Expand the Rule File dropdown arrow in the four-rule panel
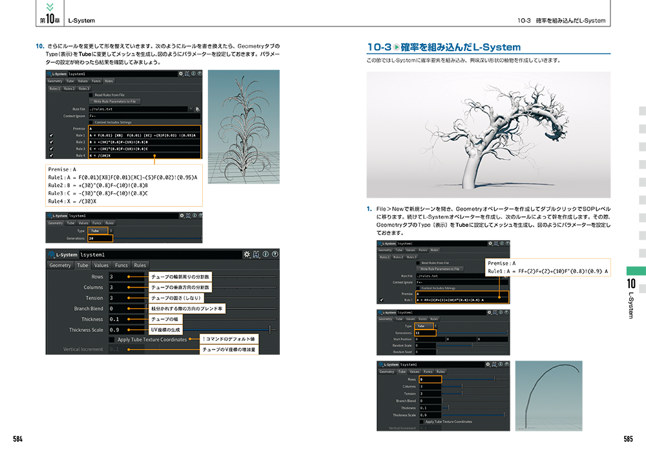Image resolution: width=646 pixels, height=456 pixels. 191,109
